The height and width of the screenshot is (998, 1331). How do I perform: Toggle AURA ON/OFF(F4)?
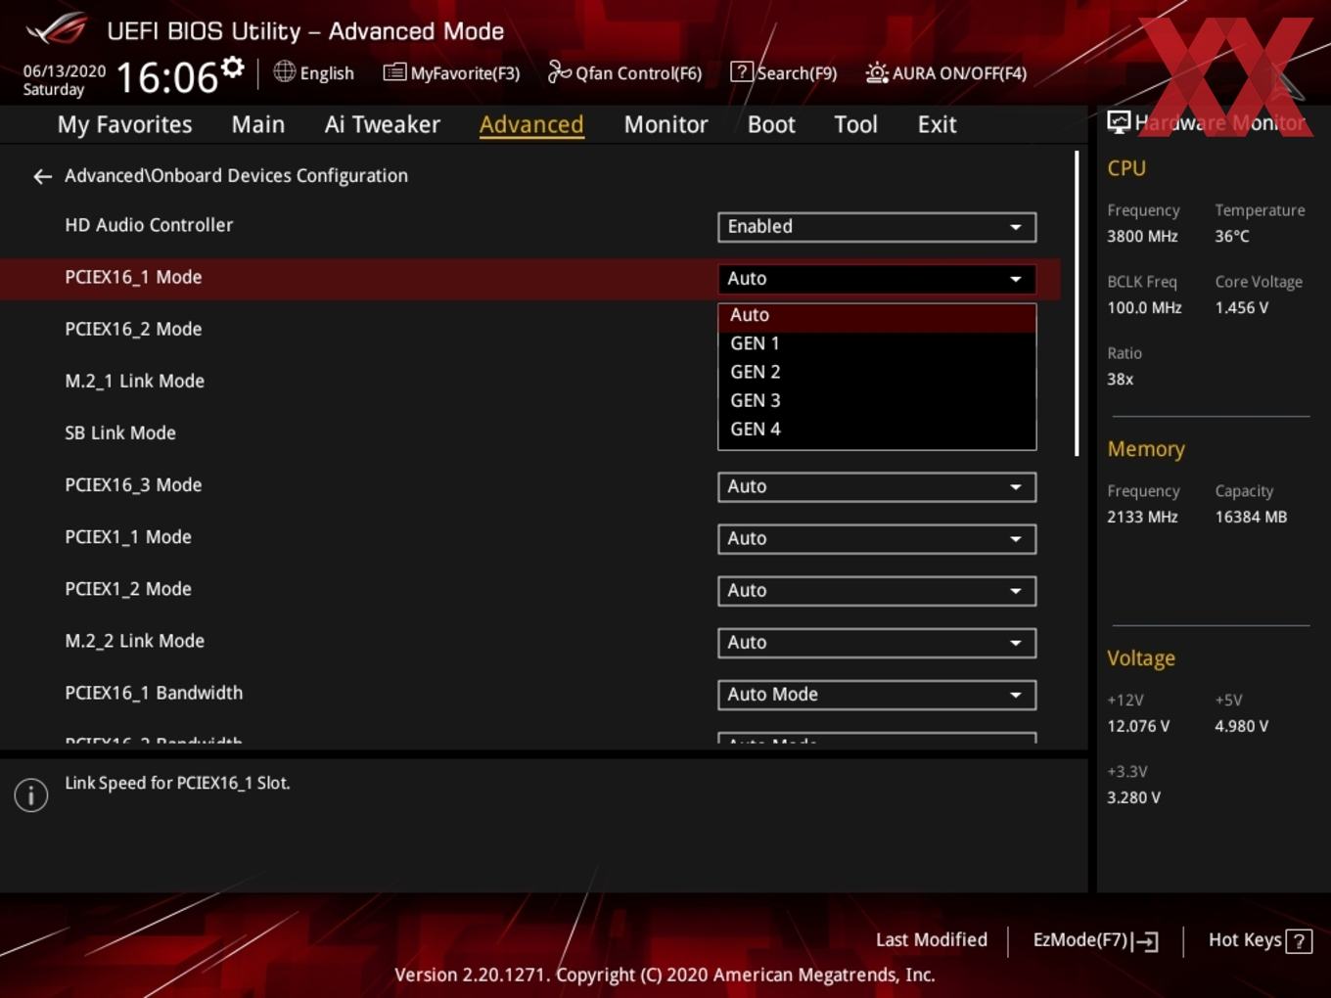point(946,72)
